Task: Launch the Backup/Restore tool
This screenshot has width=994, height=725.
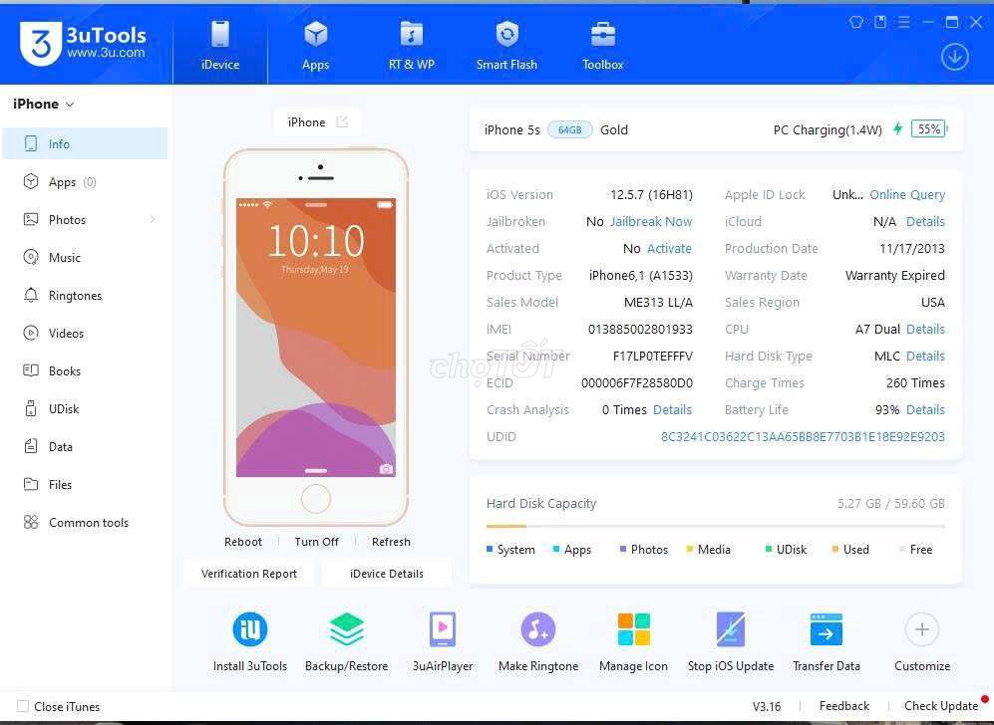Action: 346,637
